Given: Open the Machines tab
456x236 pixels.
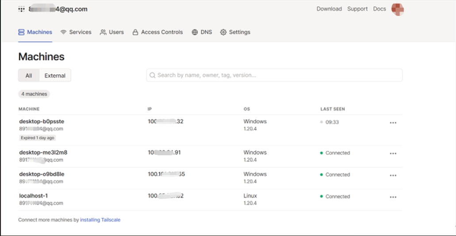Looking at the screenshot, I should pos(35,32).
